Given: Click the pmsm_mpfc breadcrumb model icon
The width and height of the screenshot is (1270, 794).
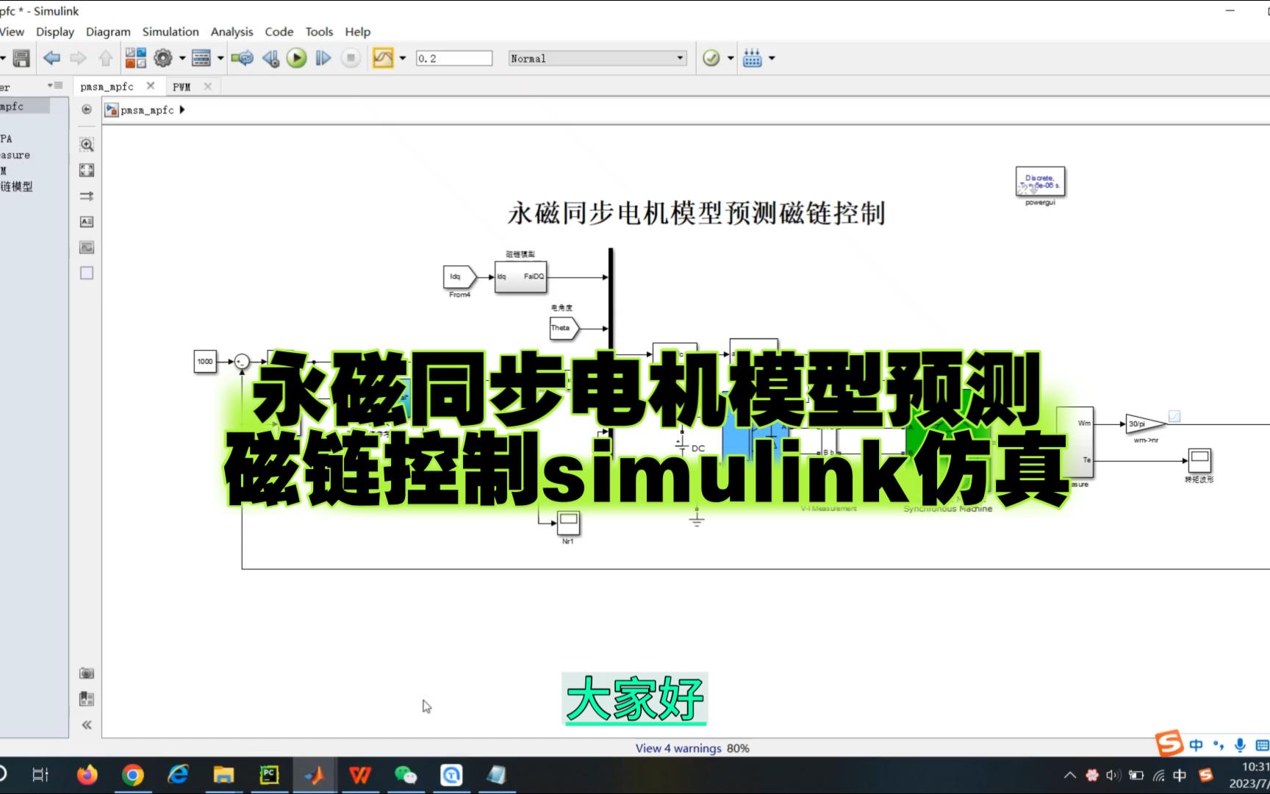Looking at the screenshot, I should pos(112,110).
